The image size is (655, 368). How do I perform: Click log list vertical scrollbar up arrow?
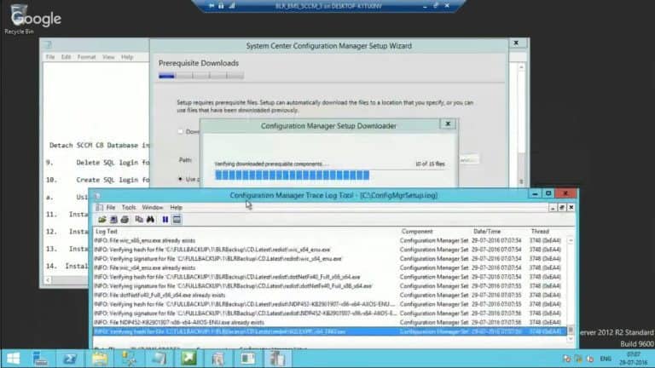(x=571, y=241)
